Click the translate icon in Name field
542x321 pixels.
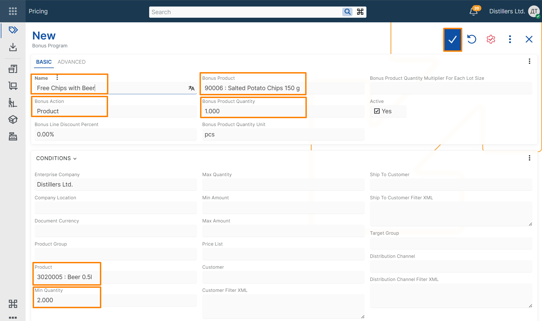click(x=191, y=88)
